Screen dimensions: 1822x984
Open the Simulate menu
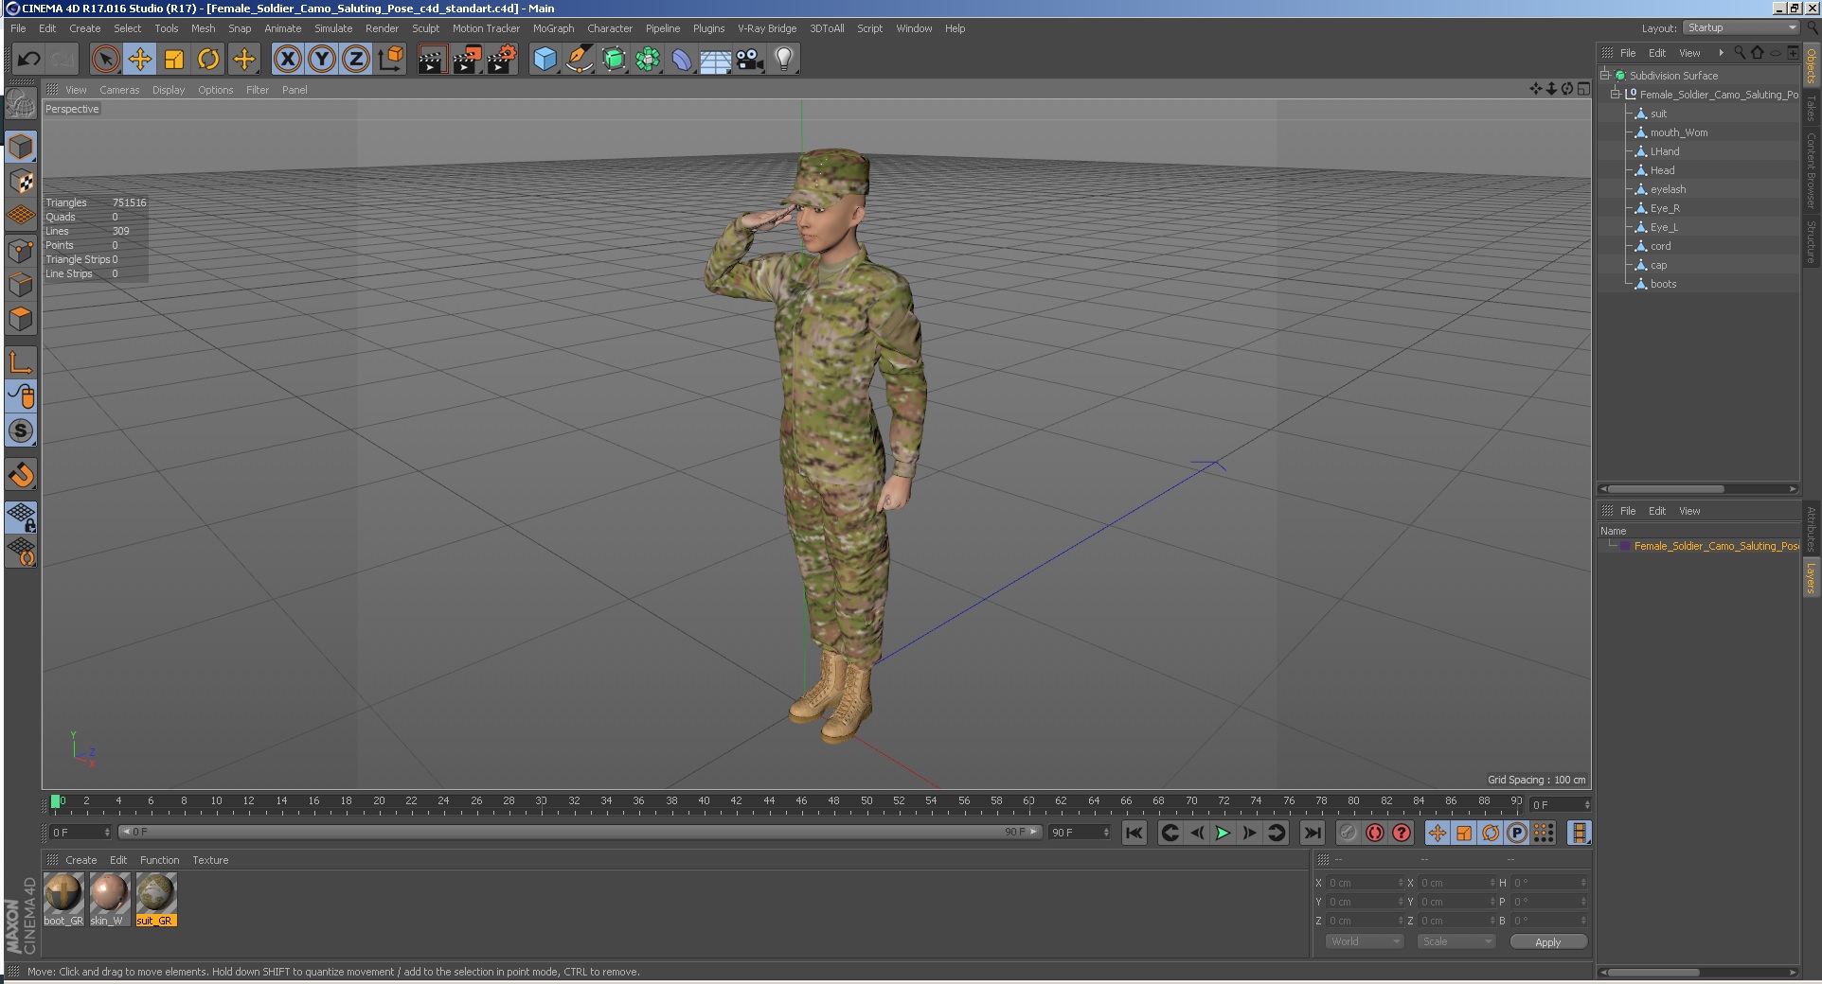333,28
